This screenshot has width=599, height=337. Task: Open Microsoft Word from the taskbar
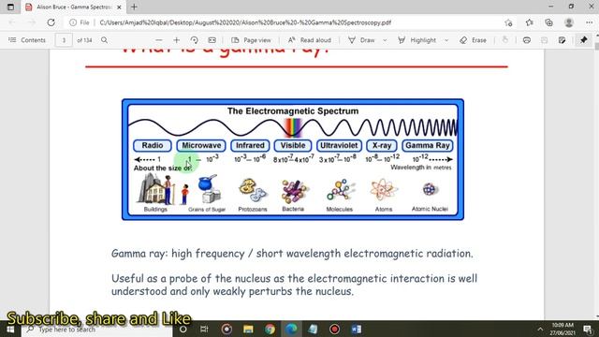pyautogui.click(x=356, y=330)
